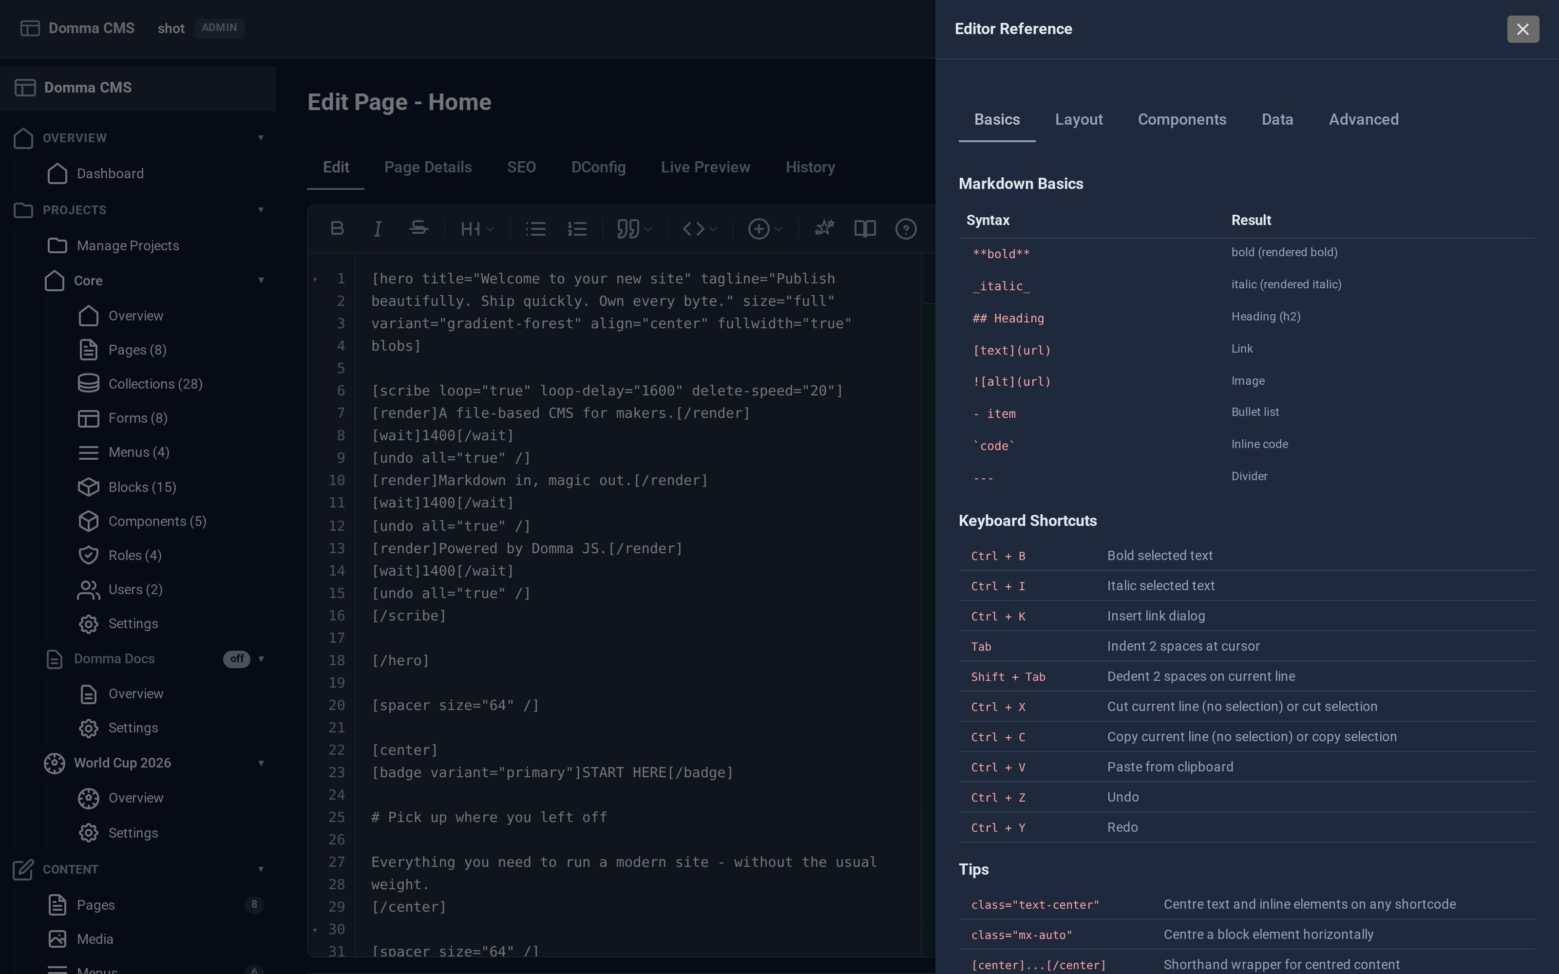Open Forms (8) under Core
The height and width of the screenshot is (974, 1559).
point(138,418)
